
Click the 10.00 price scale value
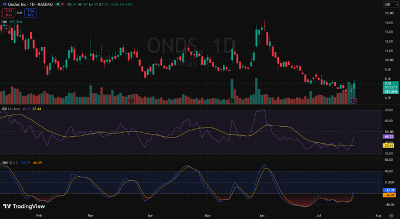389,60
